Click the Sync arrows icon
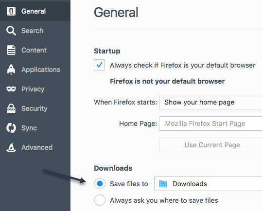This screenshot has width=262, height=211. coord(11,128)
